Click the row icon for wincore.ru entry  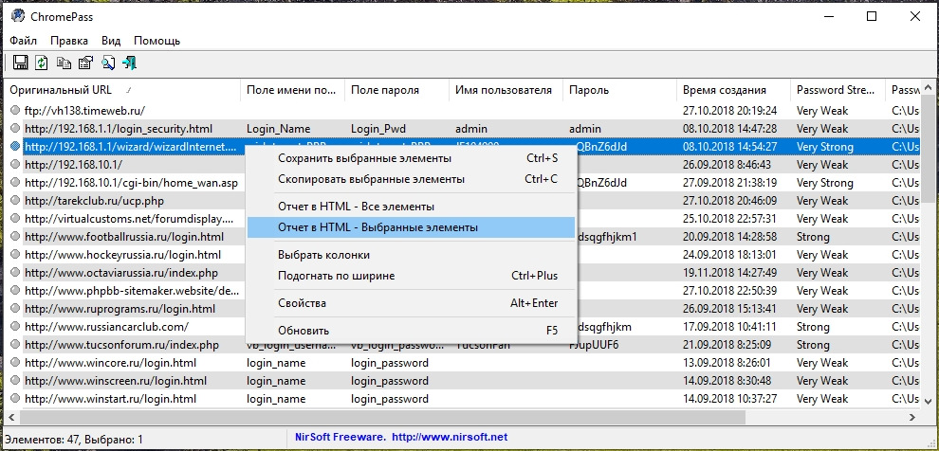(x=15, y=363)
